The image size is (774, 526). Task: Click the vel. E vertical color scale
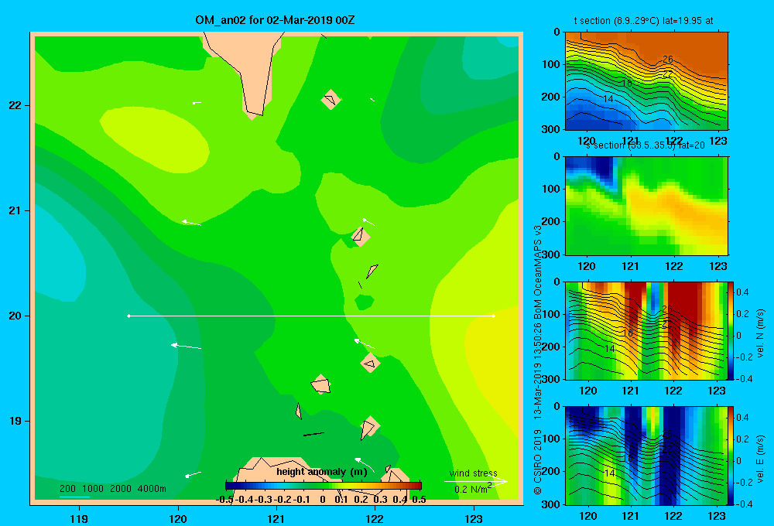tap(731, 456)
